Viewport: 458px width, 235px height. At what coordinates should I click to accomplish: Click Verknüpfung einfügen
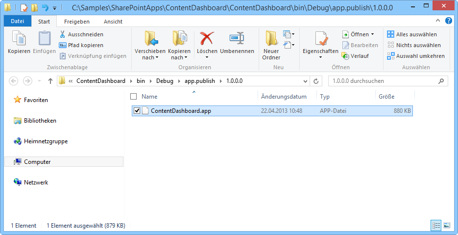click(93, 56)
